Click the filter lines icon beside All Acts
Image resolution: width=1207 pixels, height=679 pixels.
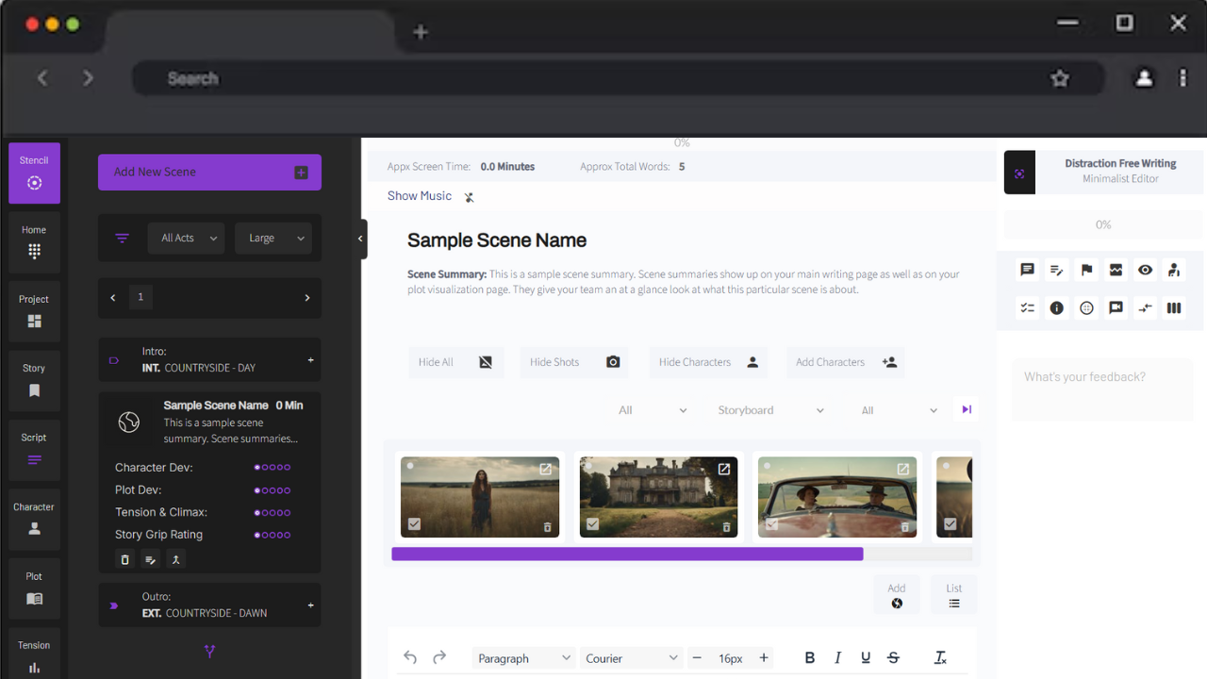[123, 239]
